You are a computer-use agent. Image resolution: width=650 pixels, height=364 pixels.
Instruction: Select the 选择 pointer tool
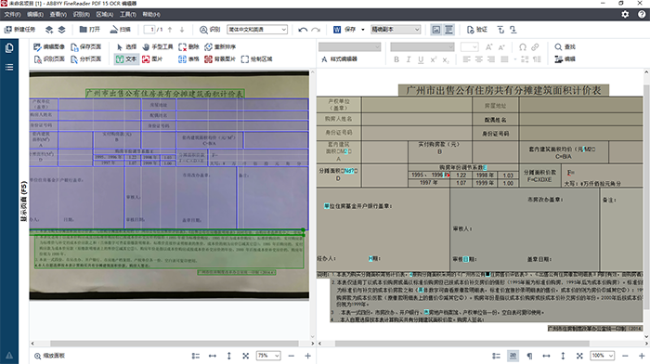click(x=126, y=46)
